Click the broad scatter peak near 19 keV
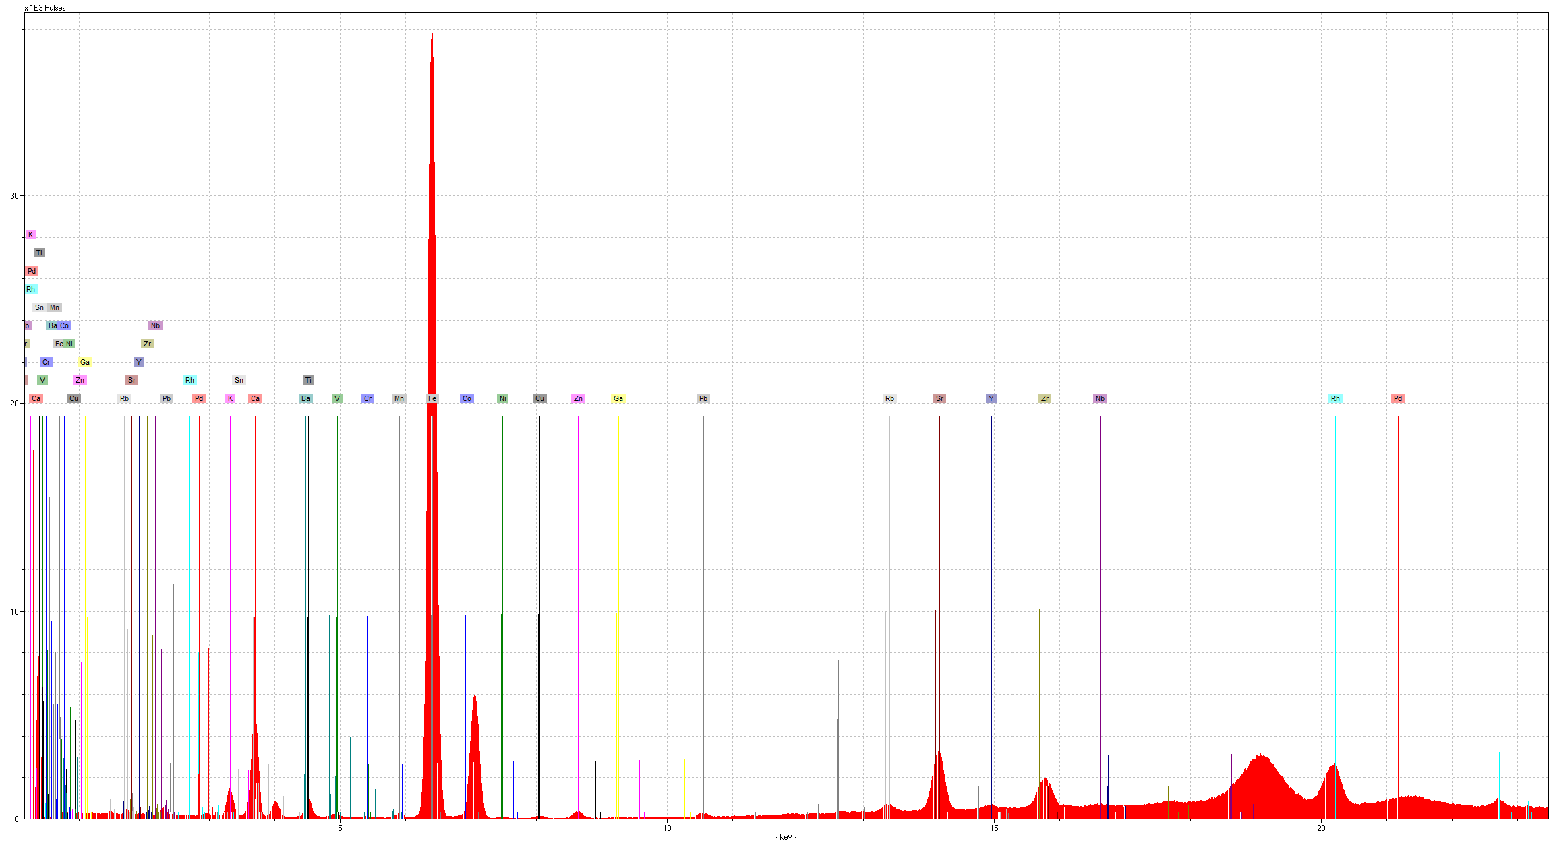Viewport: 1555px width, 841px height. coord(1261,785)
